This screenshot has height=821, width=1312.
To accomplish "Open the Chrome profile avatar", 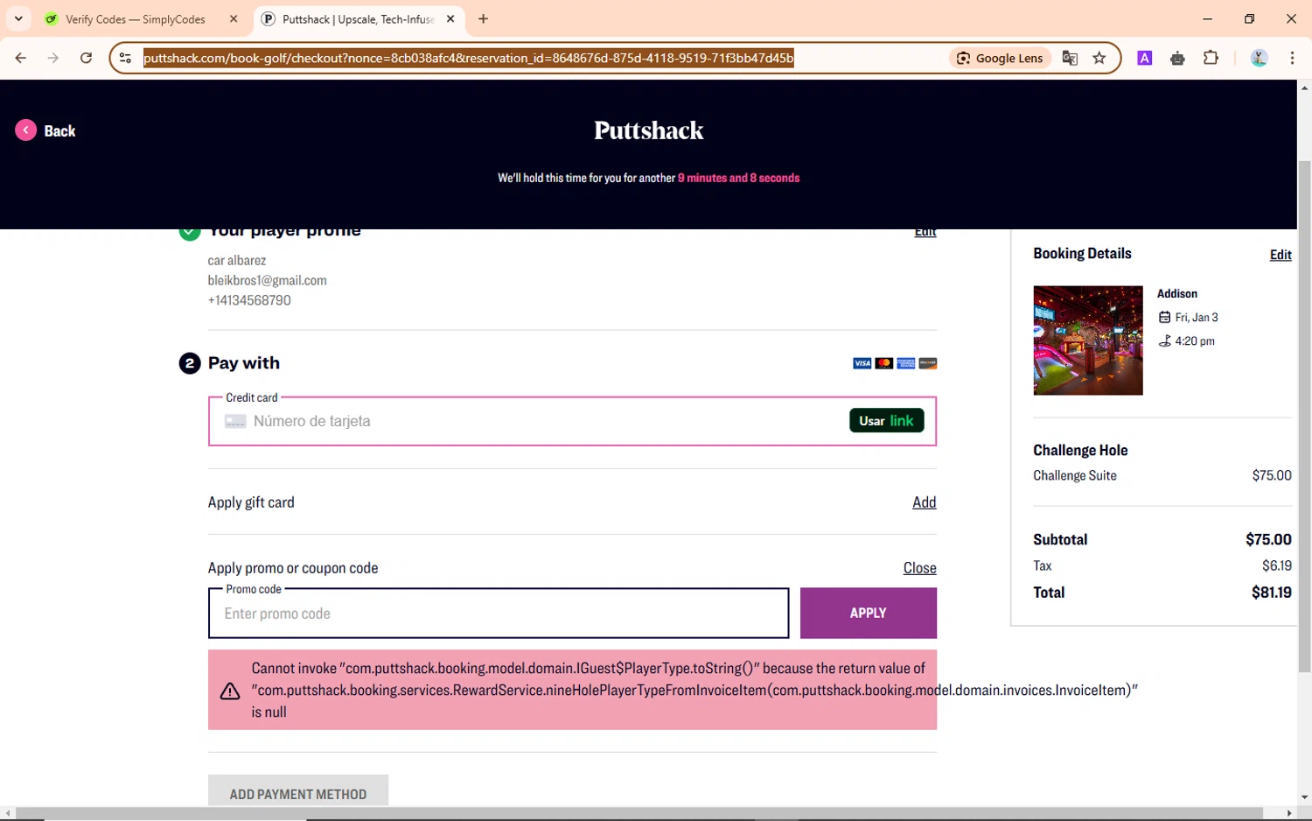I will point(1259,58).
